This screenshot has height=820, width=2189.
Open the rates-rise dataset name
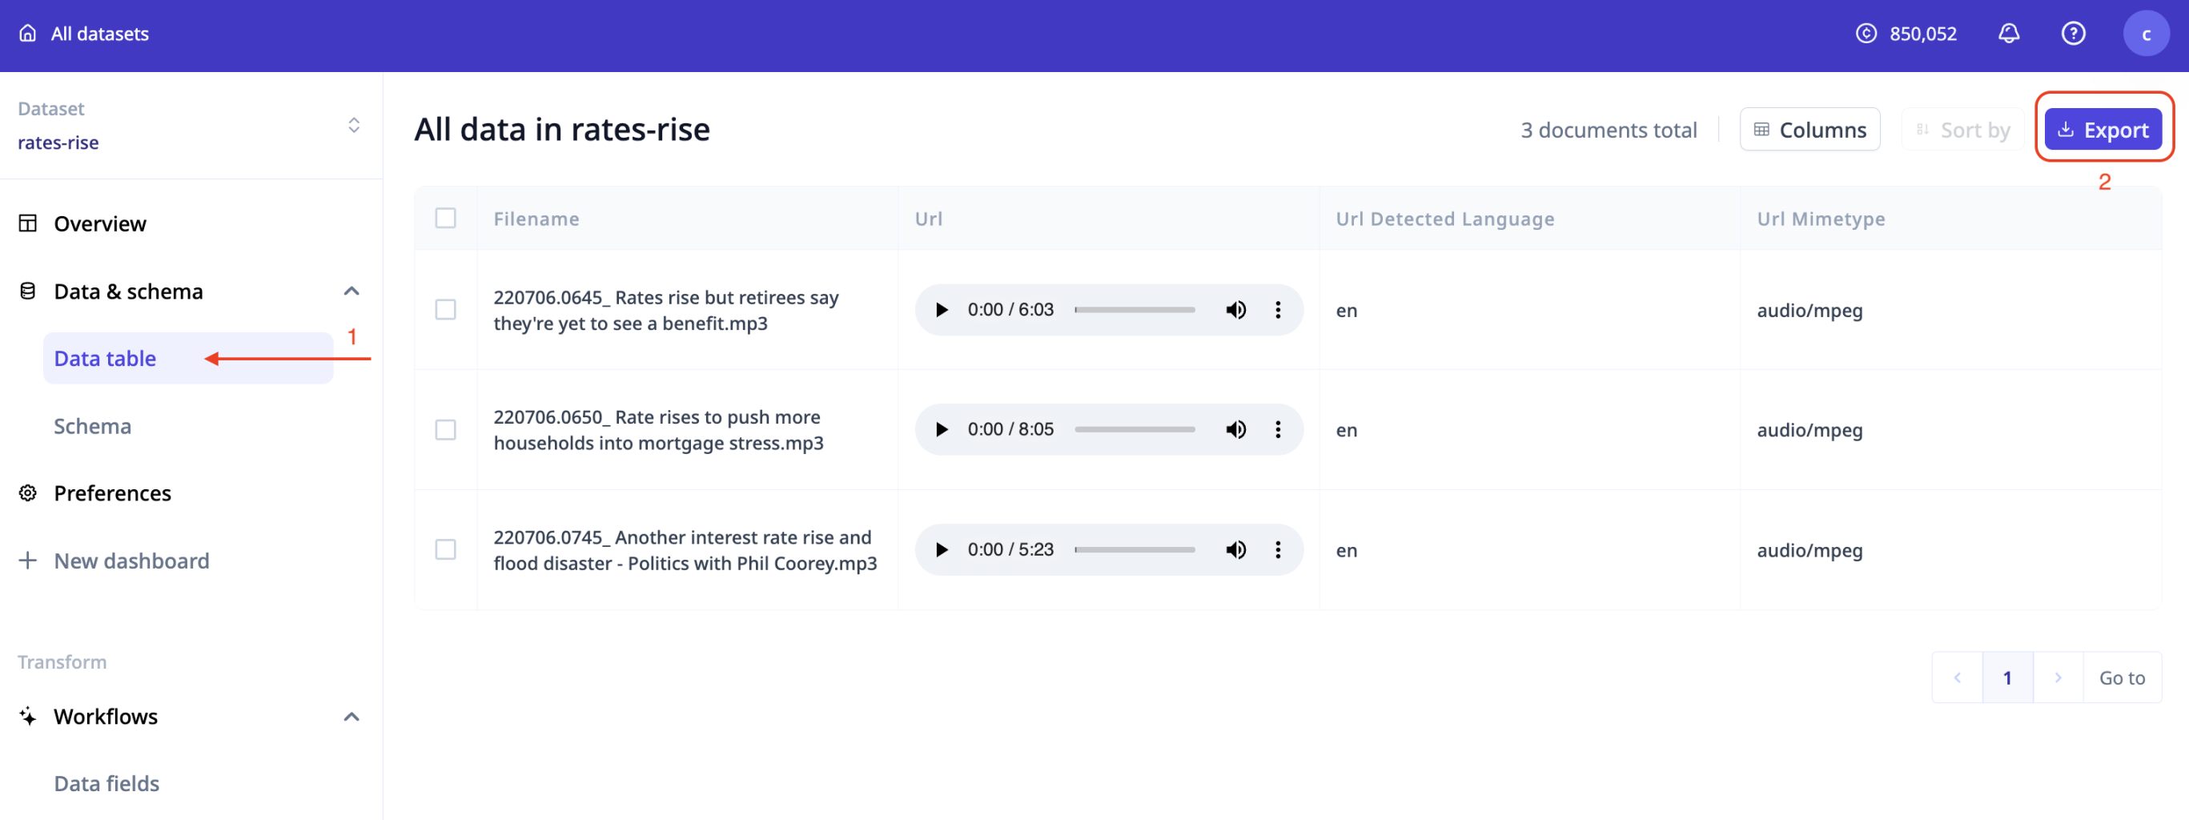[x=58, y=142]
